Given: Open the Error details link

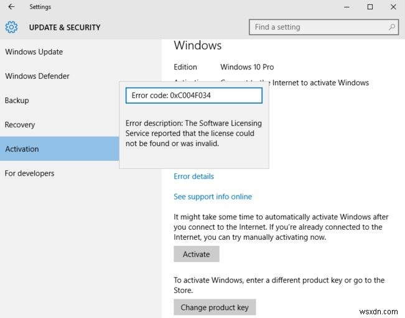Looking at the screenshot, I should click(193, 176).
